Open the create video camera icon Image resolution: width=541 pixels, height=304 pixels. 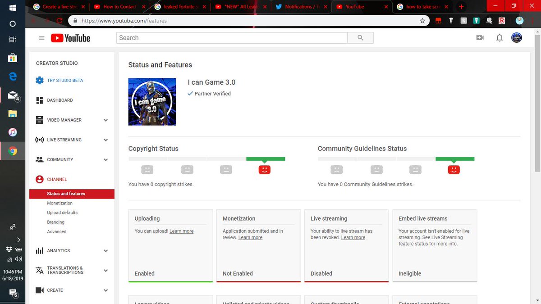coord(480,38)
